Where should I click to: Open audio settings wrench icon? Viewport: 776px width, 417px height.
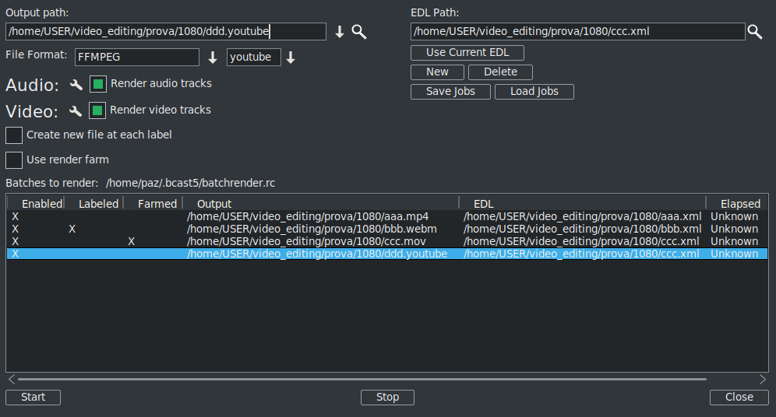[76, 85]
